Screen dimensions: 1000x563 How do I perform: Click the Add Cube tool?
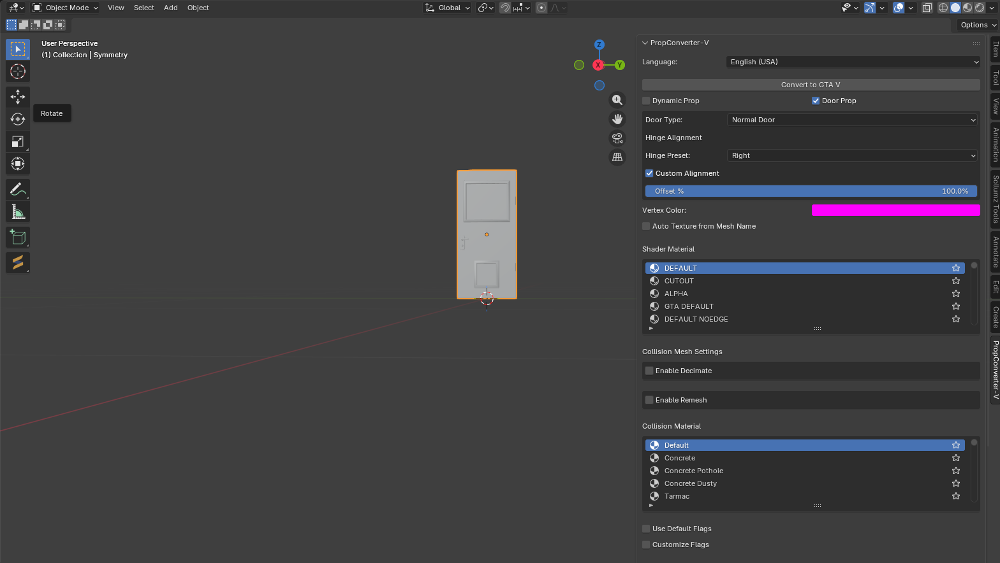tap(18, 238)
